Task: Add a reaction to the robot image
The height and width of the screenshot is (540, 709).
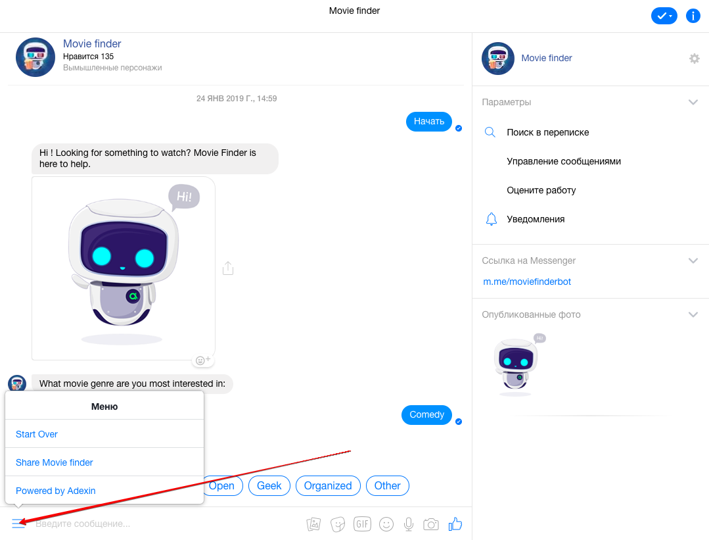Action: point(203,360)
